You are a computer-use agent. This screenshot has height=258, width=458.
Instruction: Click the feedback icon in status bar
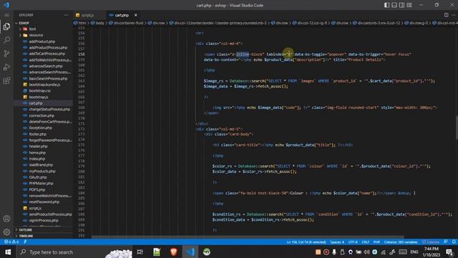[x=445, y=242]
